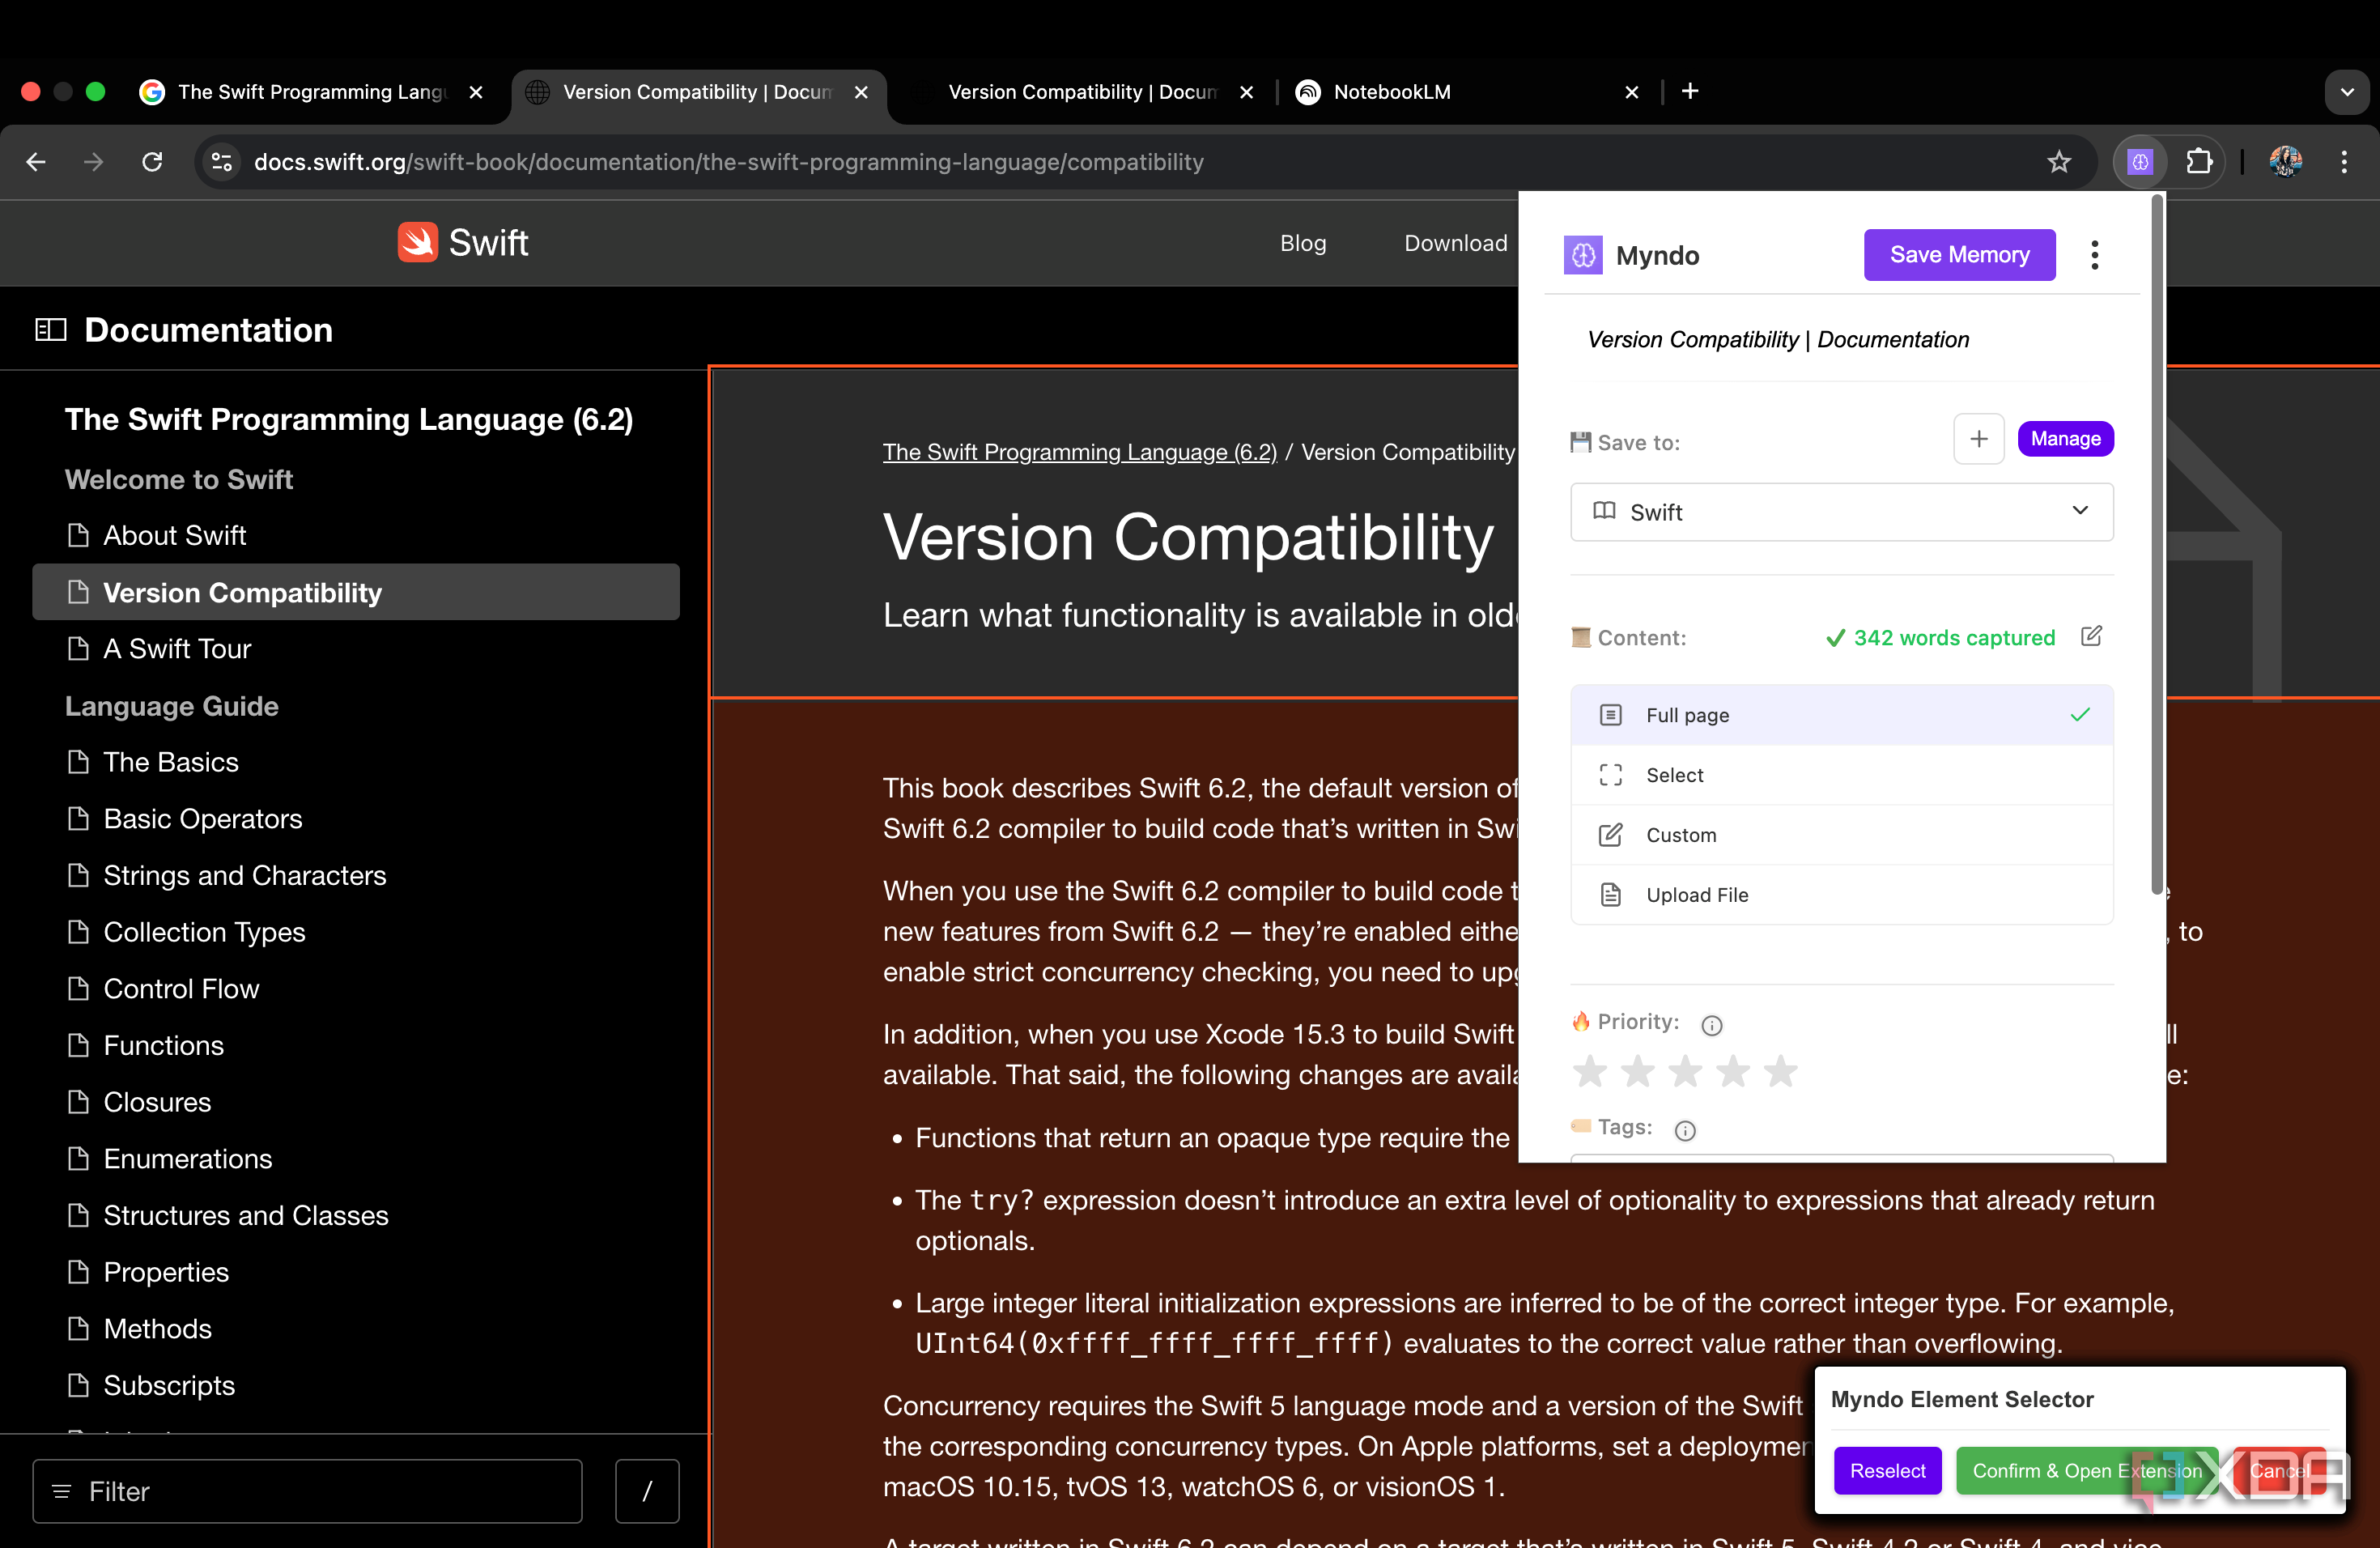Click the Manage button

pyautogui.click(x=2065, y=439)
